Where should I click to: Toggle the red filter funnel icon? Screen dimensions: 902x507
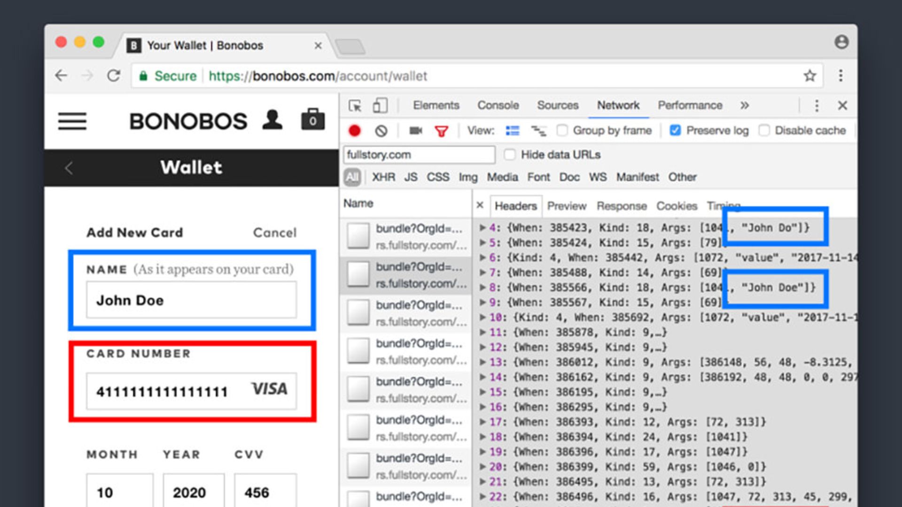[441, 131]
